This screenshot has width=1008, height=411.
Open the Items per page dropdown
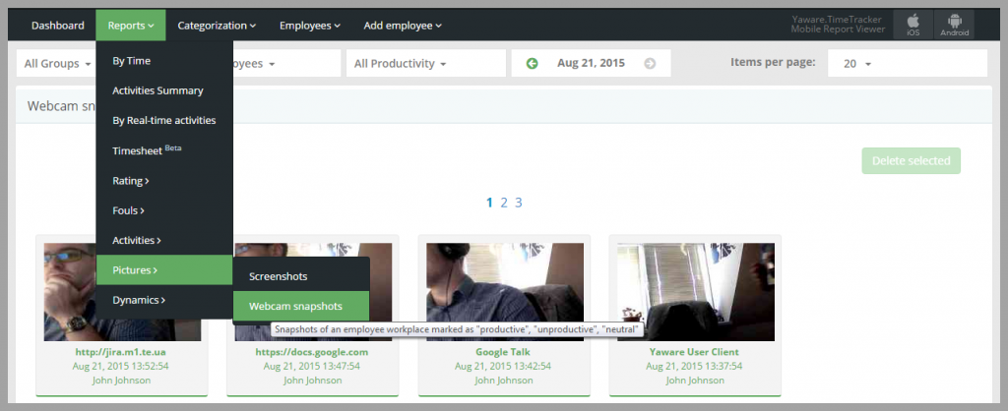[907, 64]
